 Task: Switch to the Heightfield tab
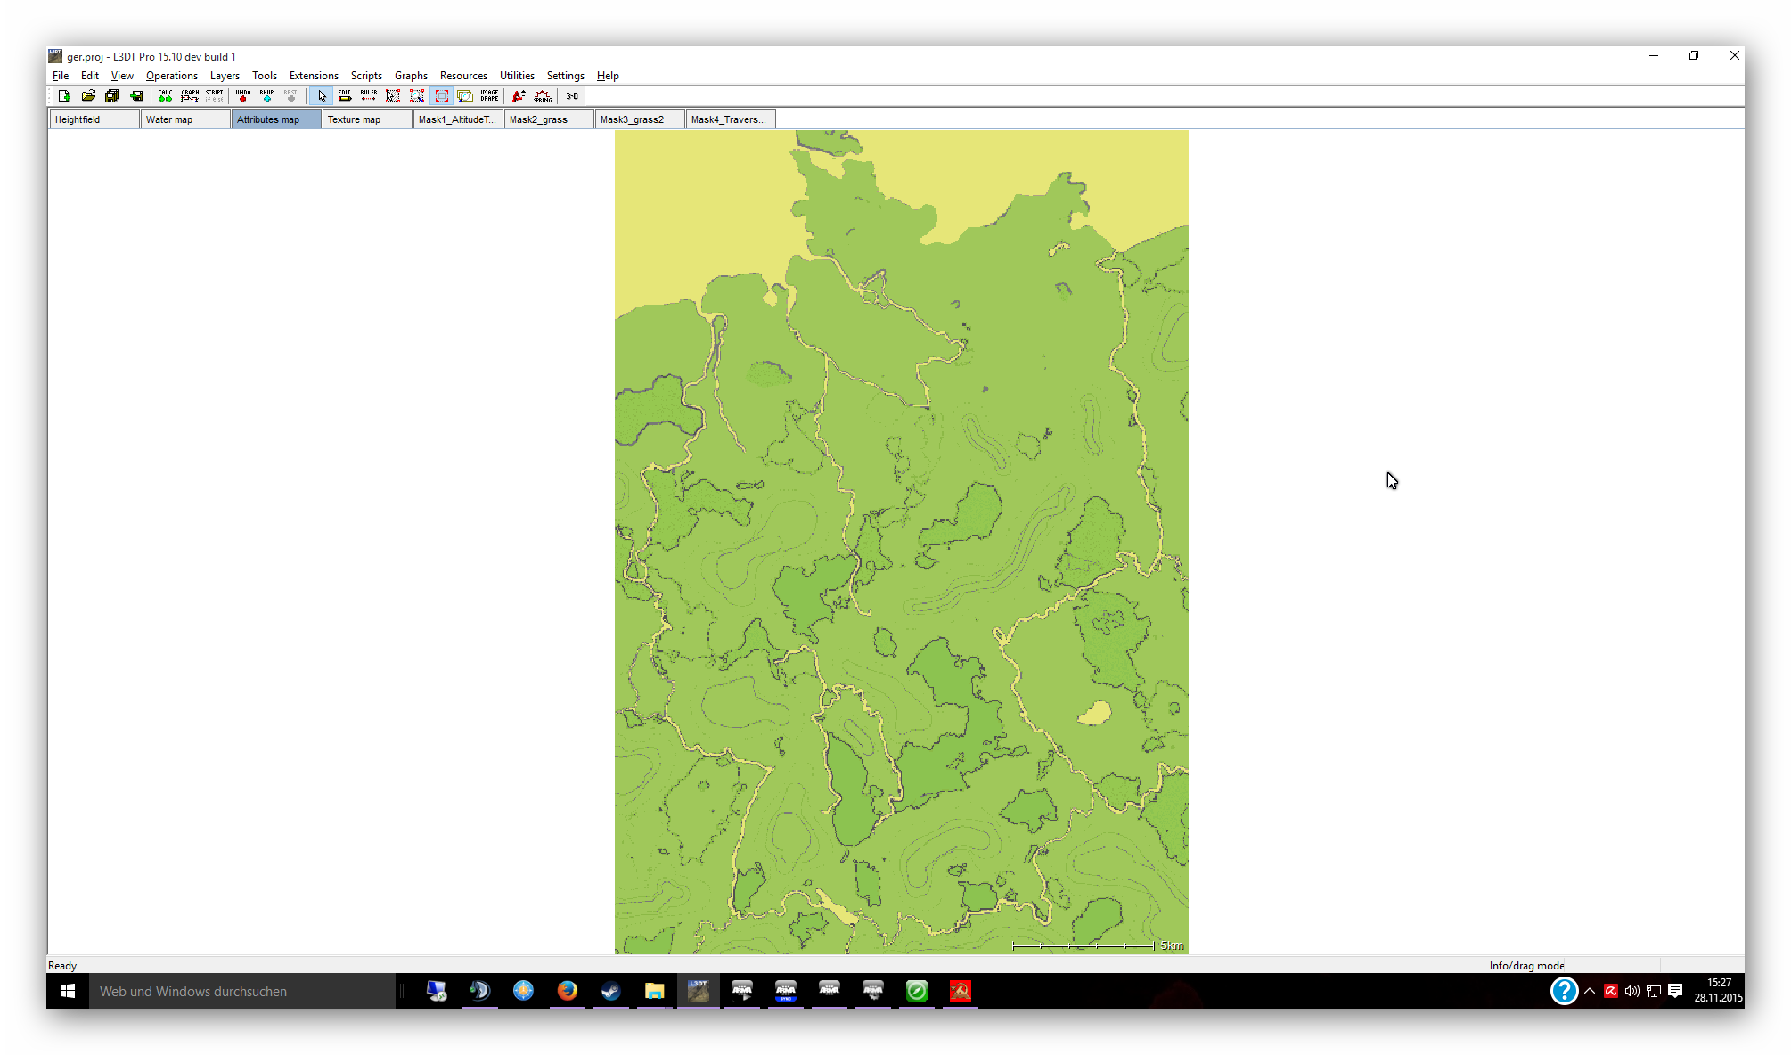point(94,119)
